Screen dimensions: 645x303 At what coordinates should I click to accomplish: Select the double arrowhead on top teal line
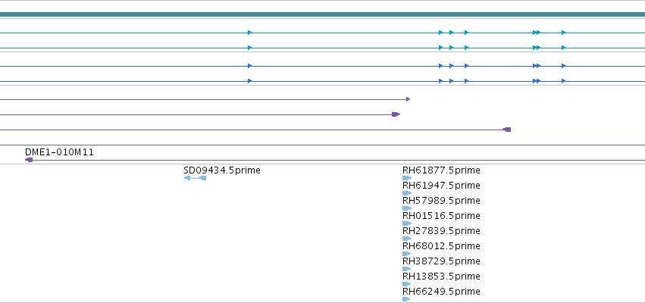(x=537, y=33)
